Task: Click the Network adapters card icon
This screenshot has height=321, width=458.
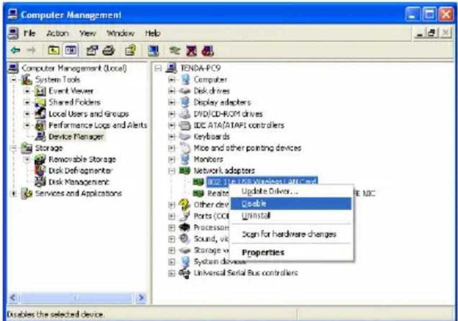Action: click(185, 171)
